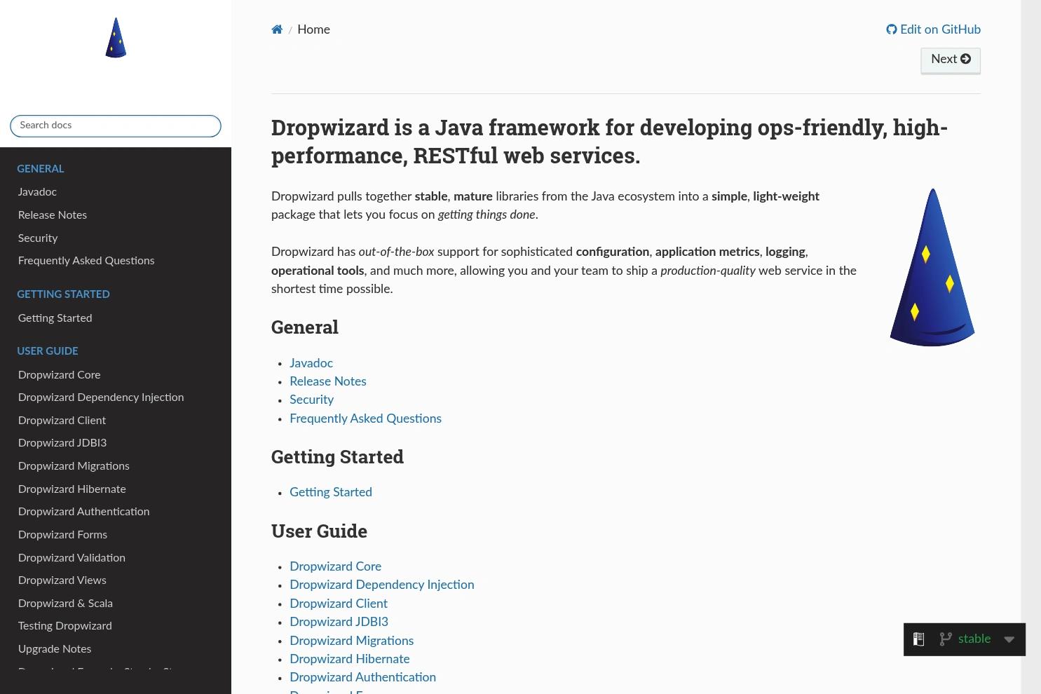
Task: Click Dropwizard Client link in content
Action: [339, 604]
